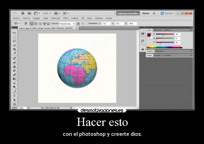The image size is (204, 144).
Task: Open the View Extras dropdown in application bar
Action: pyautogui.click(x=37, y=13)
